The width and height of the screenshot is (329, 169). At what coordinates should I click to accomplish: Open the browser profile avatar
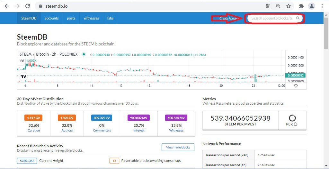312,6
